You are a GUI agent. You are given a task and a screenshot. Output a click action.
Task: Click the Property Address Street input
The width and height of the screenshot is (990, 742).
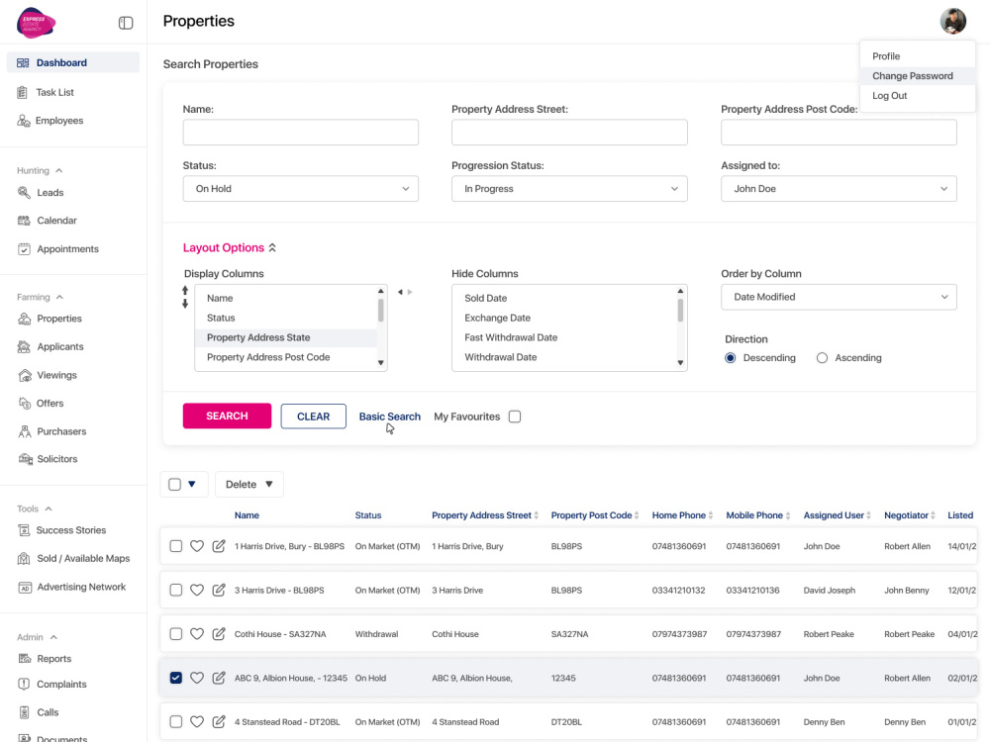coord(569,133)
